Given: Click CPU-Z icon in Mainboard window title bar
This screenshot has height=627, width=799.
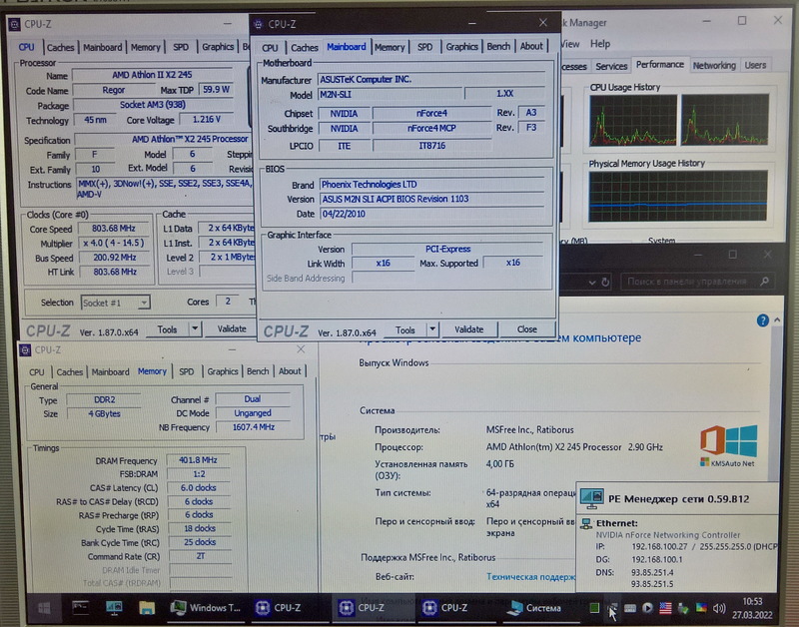Looking at the screenshot, I should click(258, 24).
